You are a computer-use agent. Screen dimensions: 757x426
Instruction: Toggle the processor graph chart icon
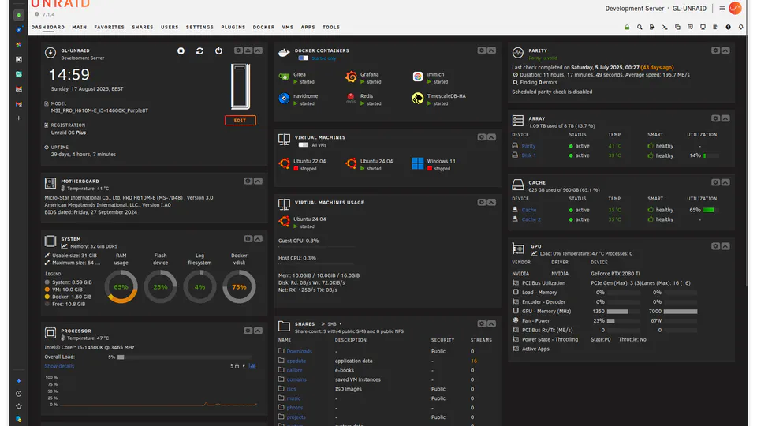tap(252, 366)
